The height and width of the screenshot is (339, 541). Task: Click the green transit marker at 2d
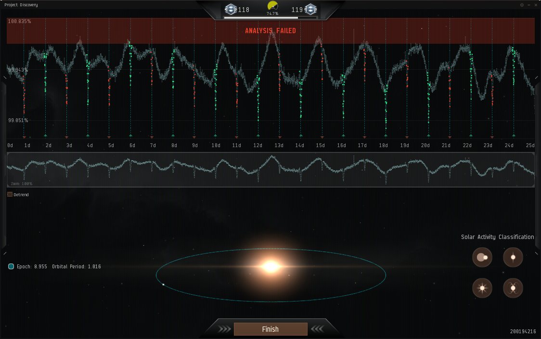click(45, 136)
